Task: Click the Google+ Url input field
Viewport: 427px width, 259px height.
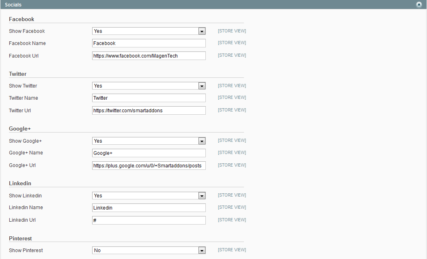Action: coord(149,165)
